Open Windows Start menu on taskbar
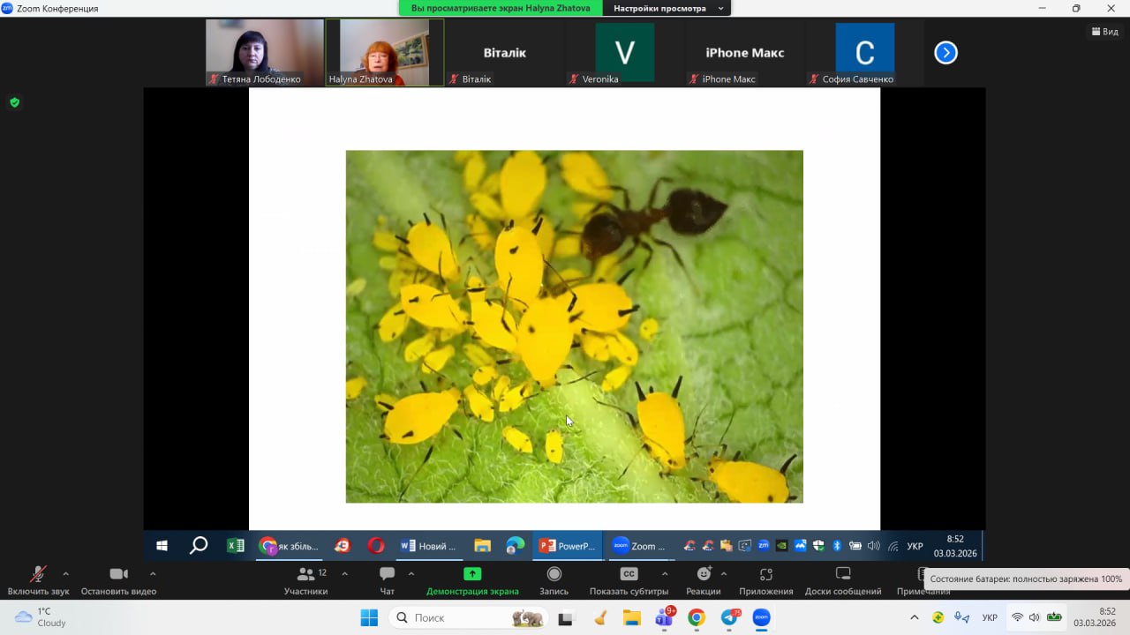This screenshot has width=1130, height=635. pyautogui.click(x=369, y=618)
